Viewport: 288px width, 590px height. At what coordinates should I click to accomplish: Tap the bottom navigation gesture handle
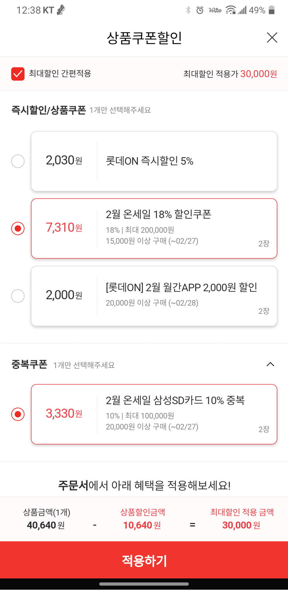pos(144,584)
